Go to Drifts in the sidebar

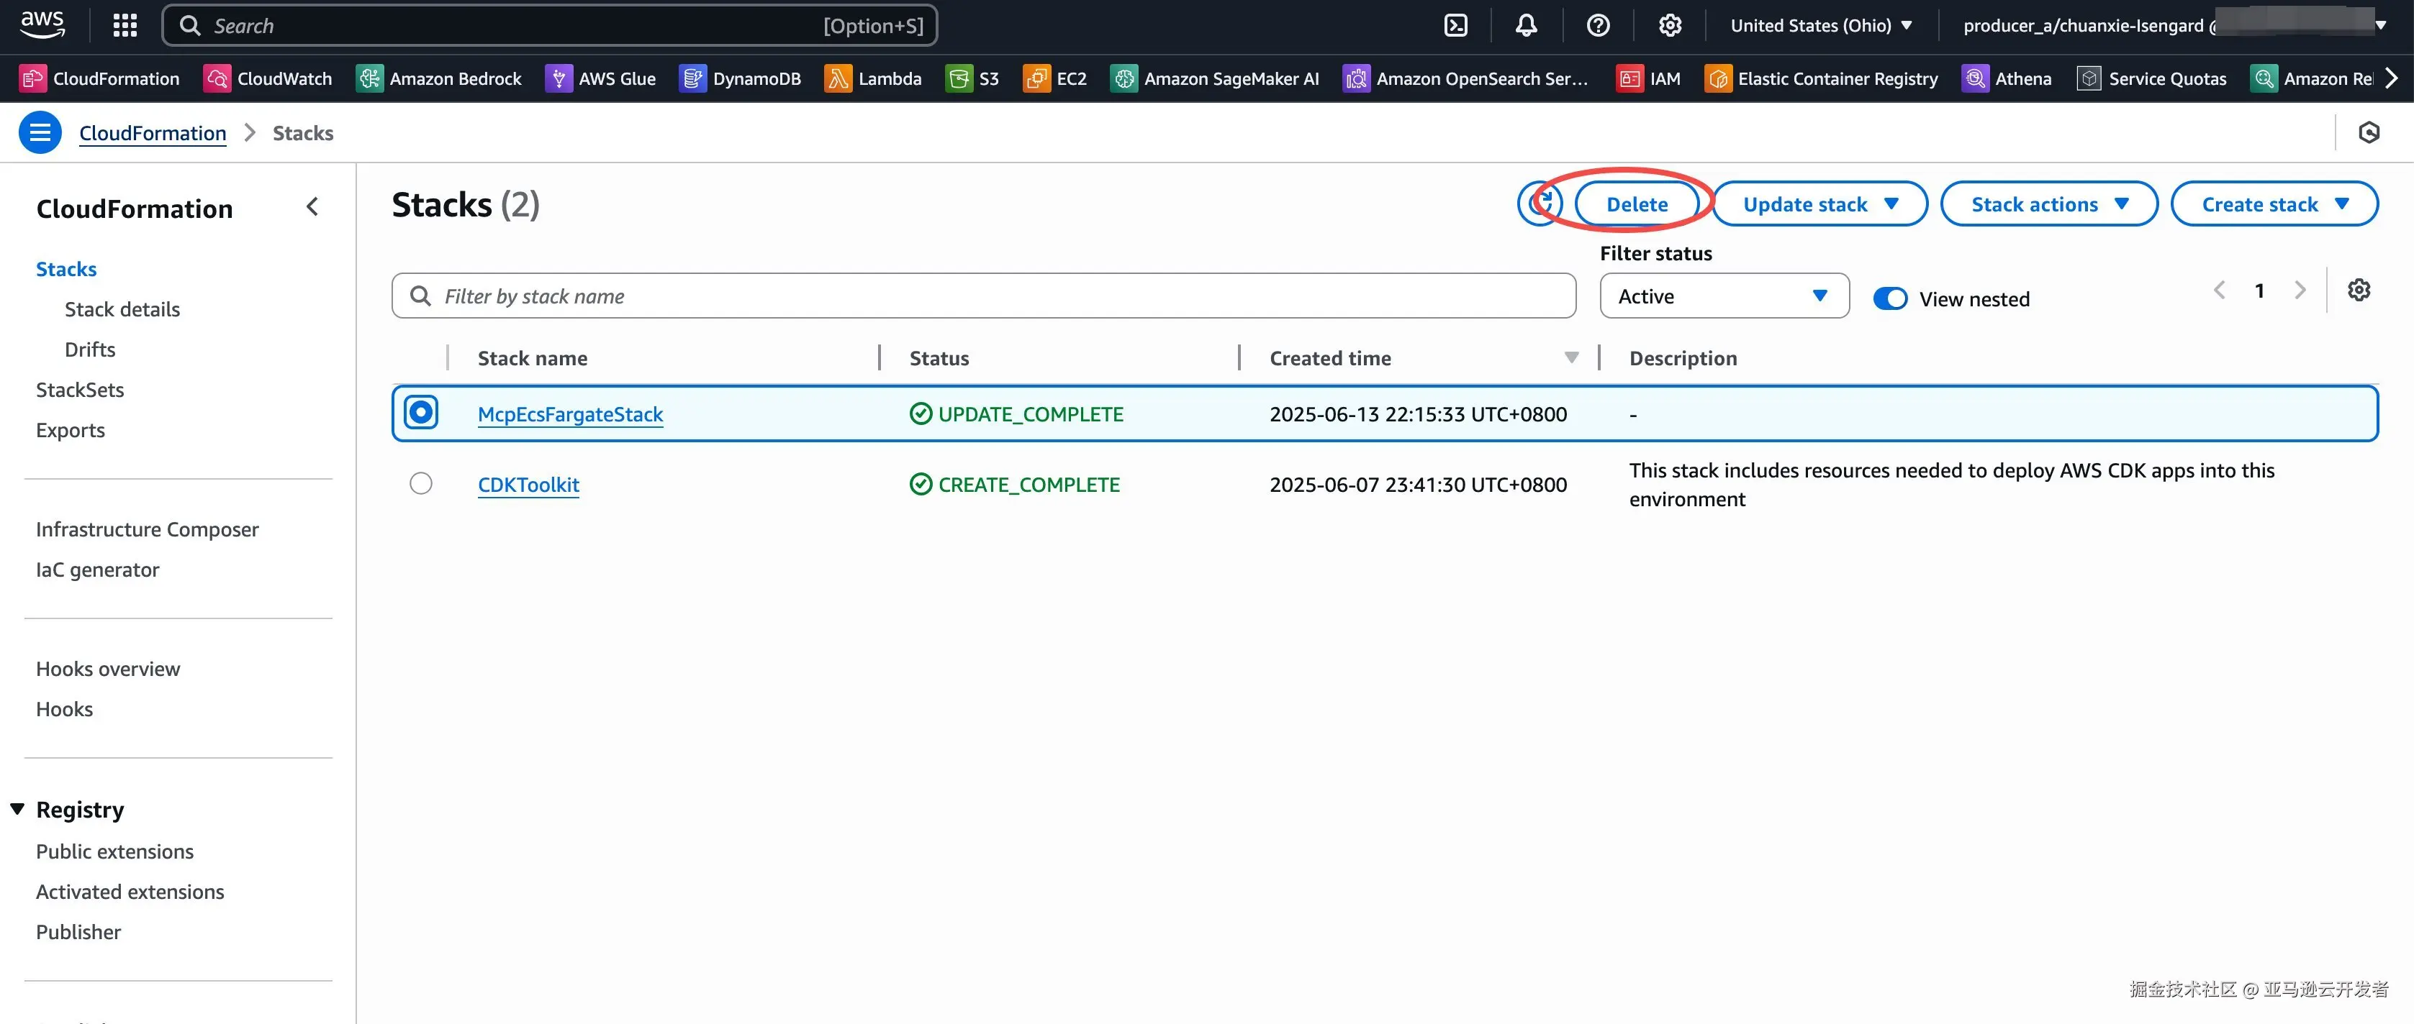(90, 349)
